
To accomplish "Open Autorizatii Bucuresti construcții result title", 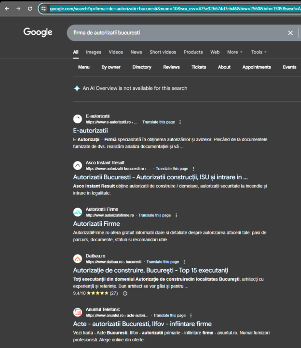I will [x=160, y=177].
